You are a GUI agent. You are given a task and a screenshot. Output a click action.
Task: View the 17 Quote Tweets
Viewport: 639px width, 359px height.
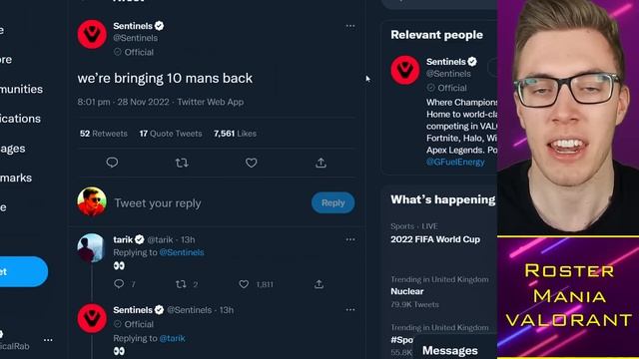[171, 134]
